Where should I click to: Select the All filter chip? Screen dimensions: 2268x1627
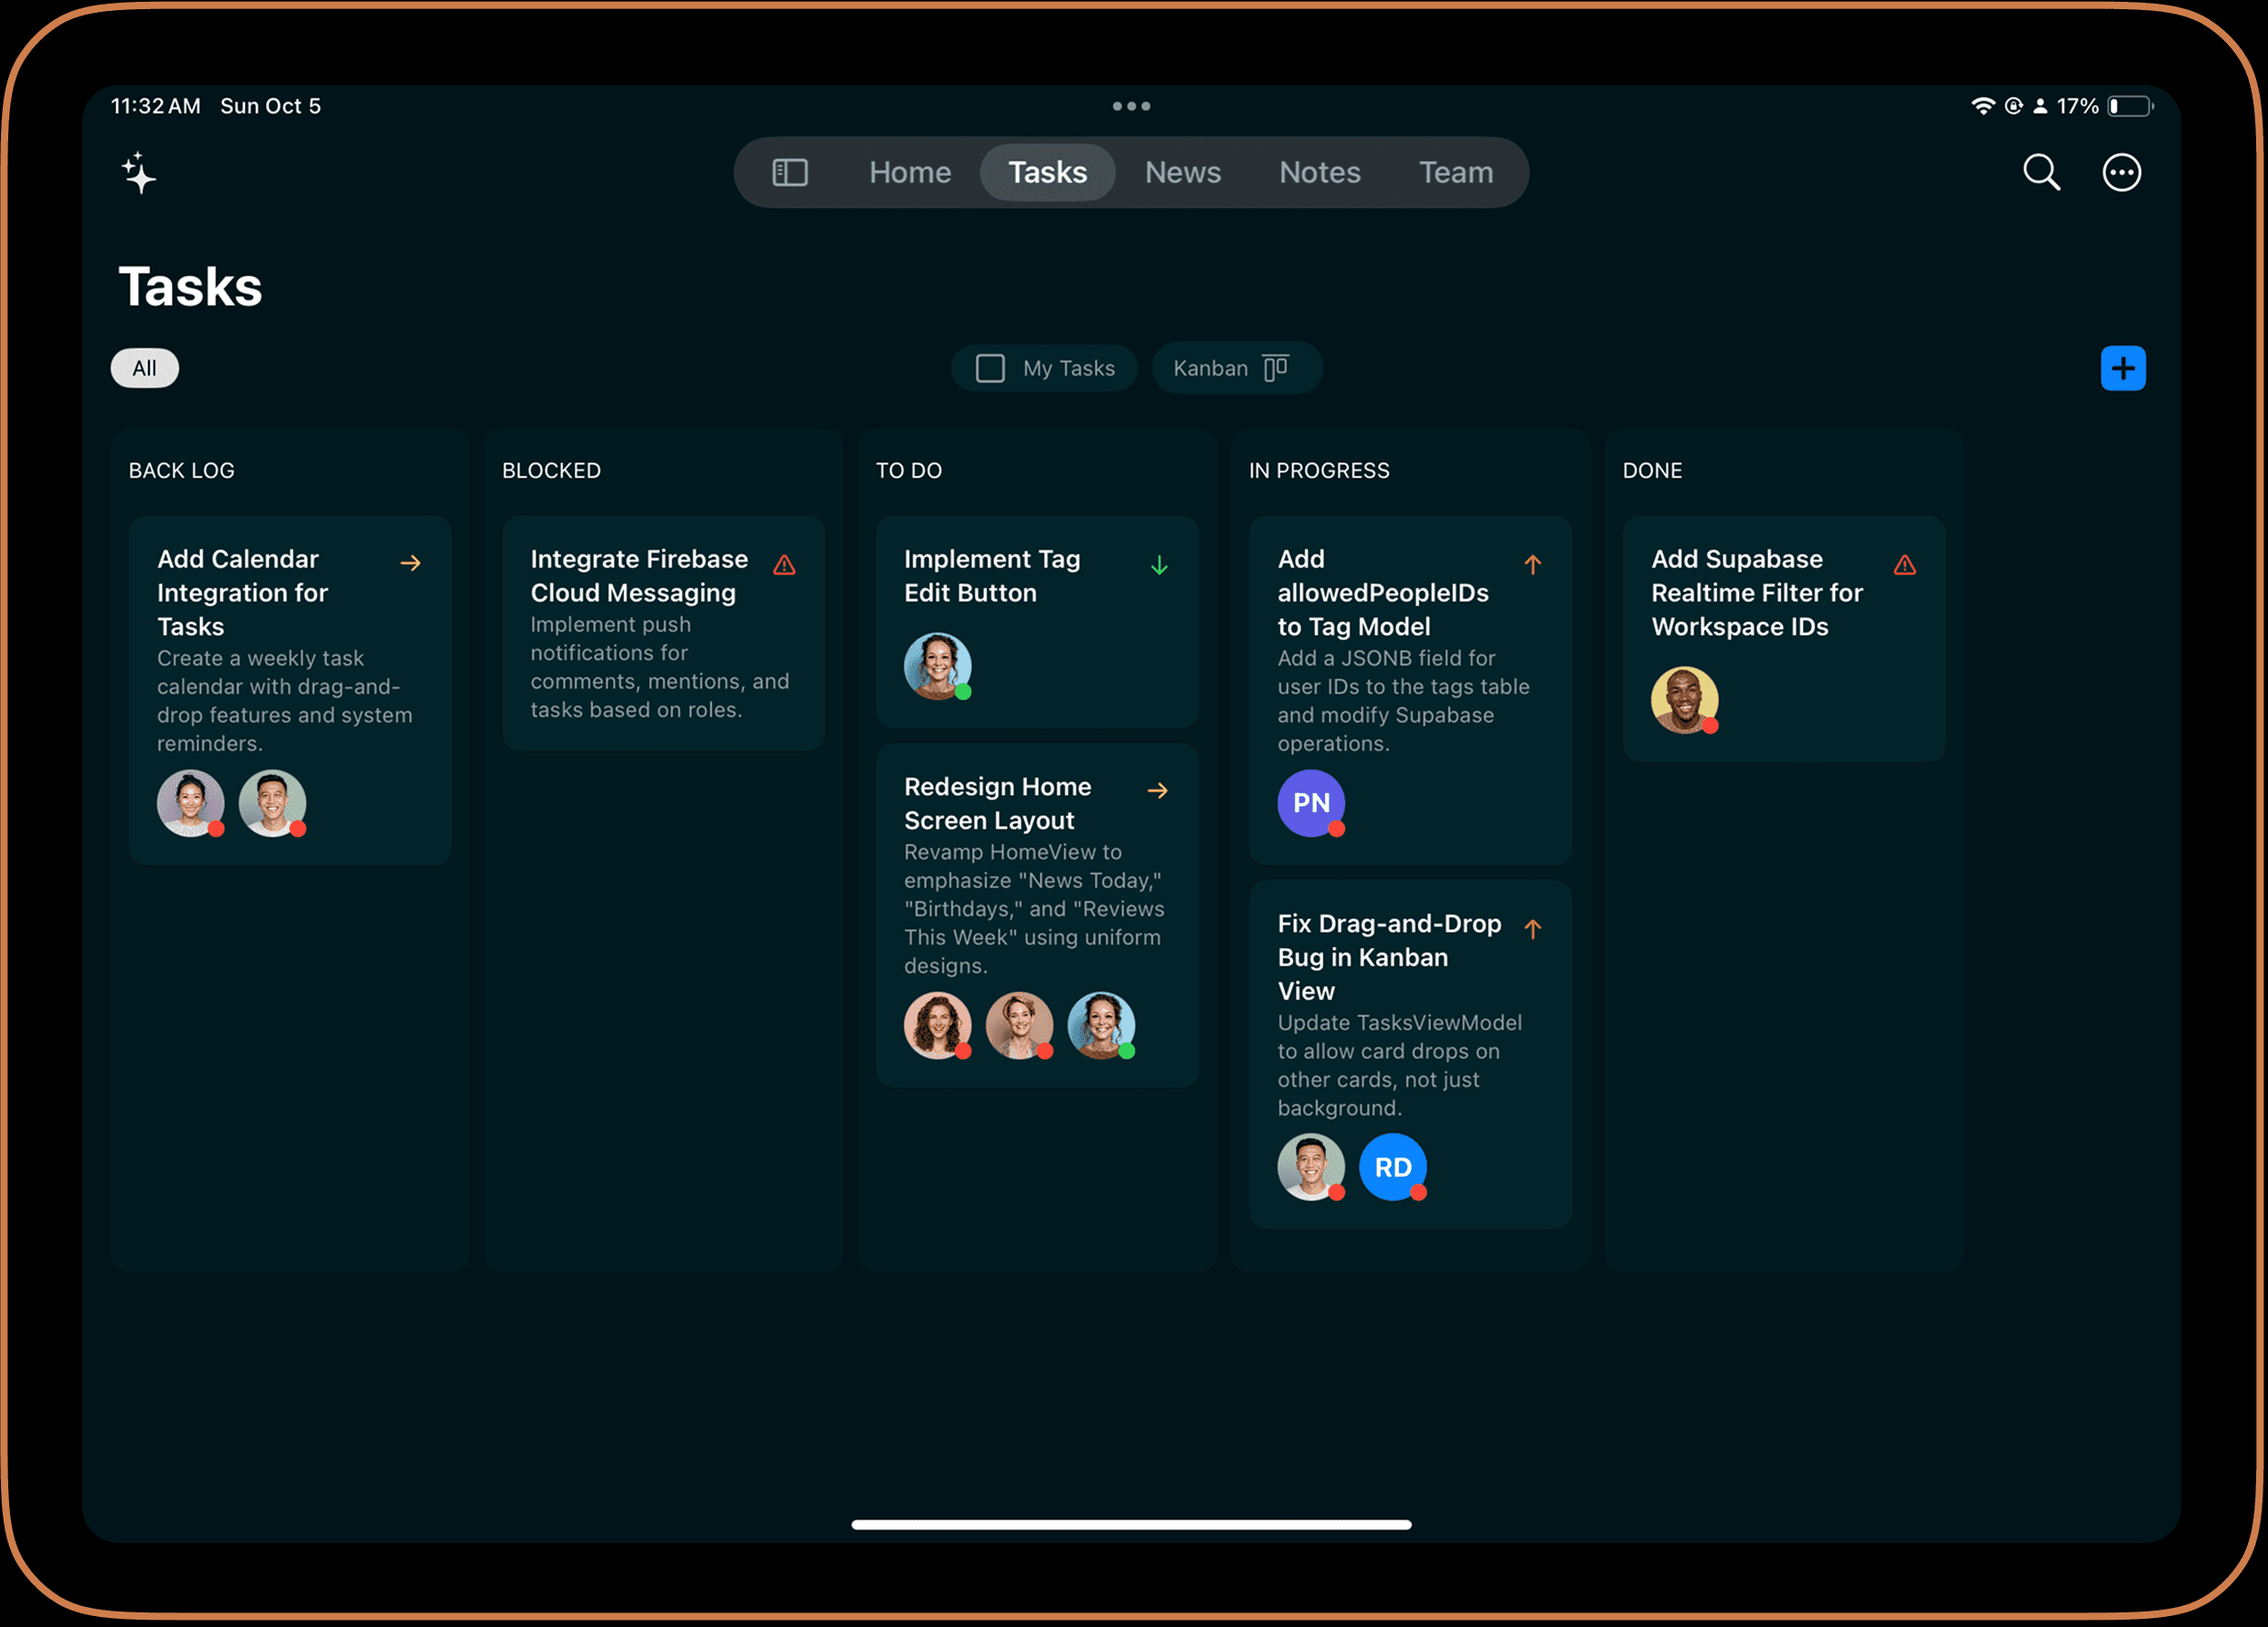click(144, 368)
